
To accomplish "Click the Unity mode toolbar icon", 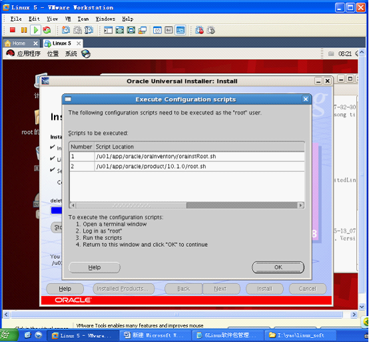I will tap(143, 30).
